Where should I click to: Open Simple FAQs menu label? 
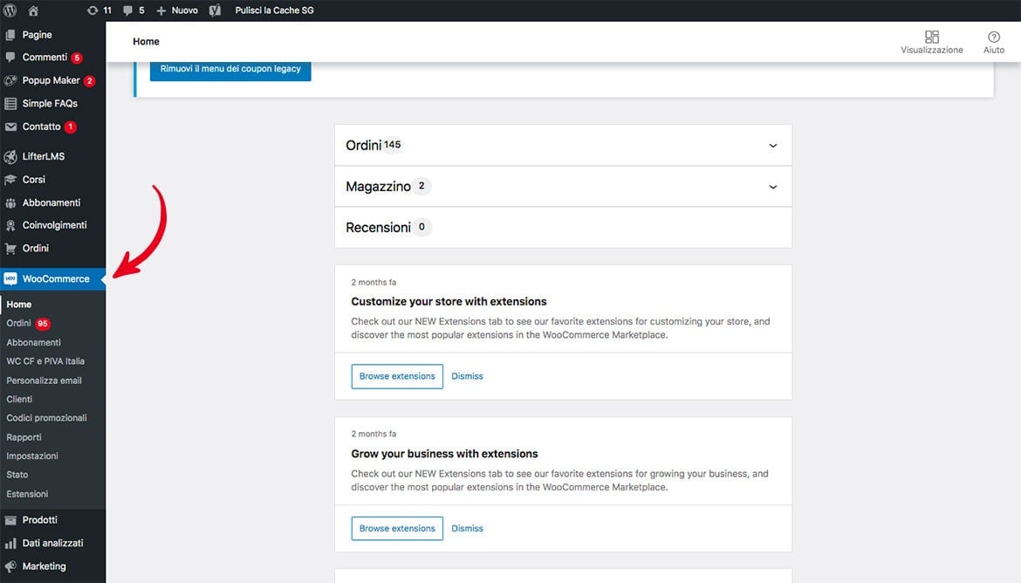(50, 104)
